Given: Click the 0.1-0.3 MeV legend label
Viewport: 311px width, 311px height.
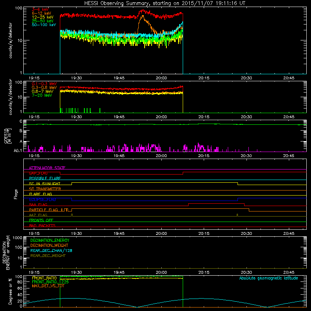Looking at the screenshot, I should click(x=44, y=84).
